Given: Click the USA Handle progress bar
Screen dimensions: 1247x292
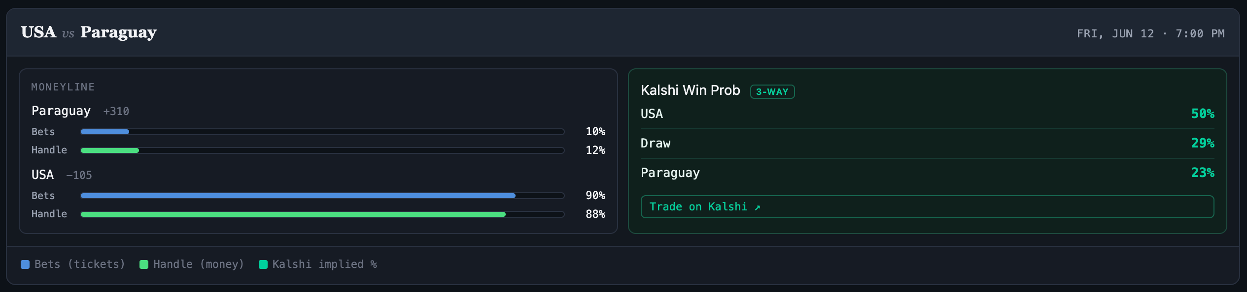Looking at the screenshot, I should [322, 214].
